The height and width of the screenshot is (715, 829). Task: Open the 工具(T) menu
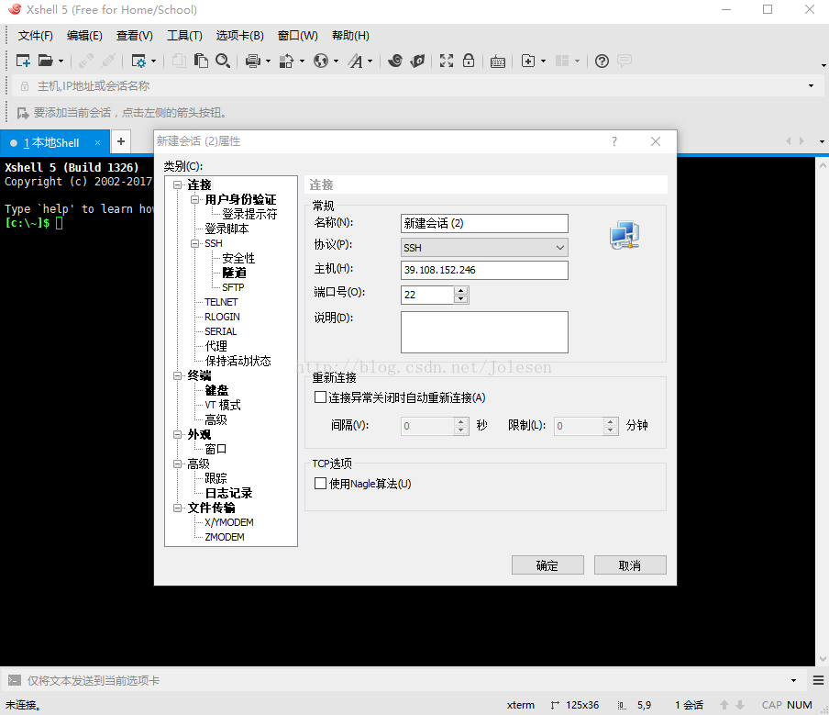[184, 36]
